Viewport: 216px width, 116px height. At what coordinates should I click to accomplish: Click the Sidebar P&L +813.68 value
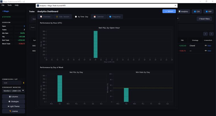(x=22, y=37)
